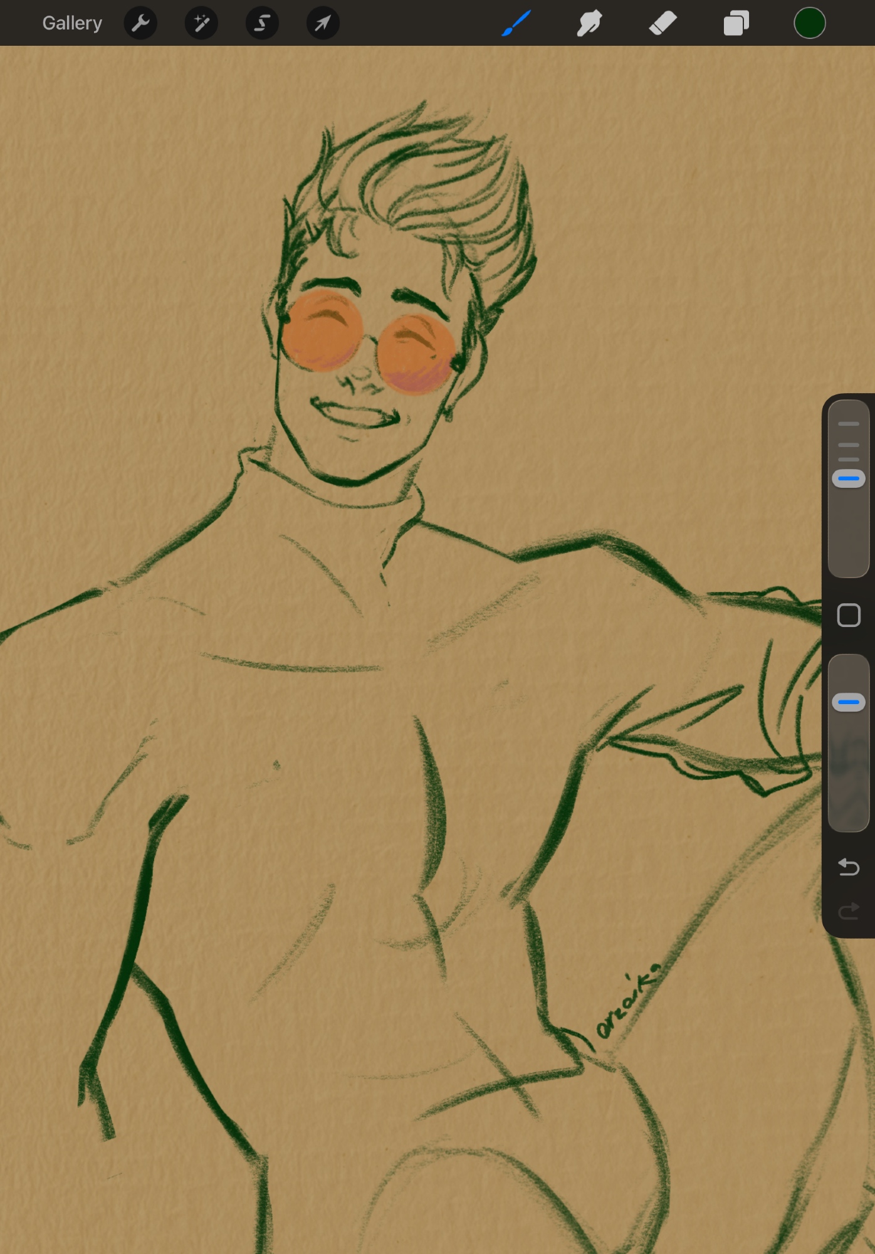Return to the Gallery
875x1254 pixels.
pyautogui.click(x=72, y=23)
